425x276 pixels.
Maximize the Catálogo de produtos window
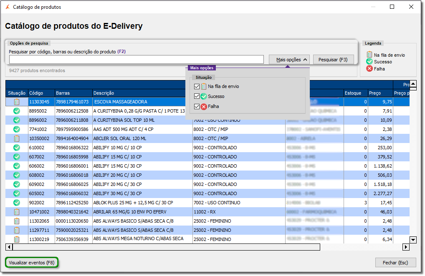click(392, 7)
